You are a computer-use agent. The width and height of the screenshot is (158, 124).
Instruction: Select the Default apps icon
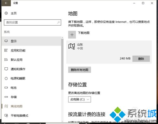tap(6, 60)
